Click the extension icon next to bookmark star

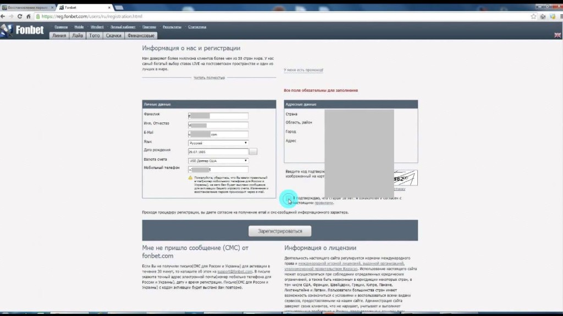click(543, 16)
